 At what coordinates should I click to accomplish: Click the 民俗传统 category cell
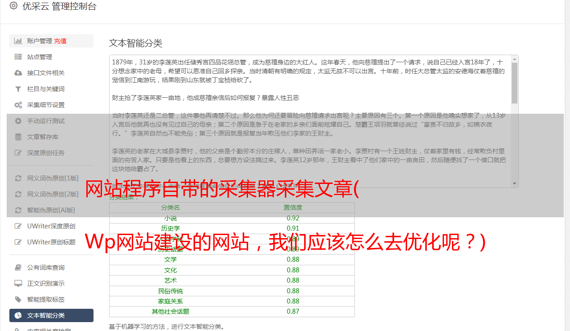(171, 291)
